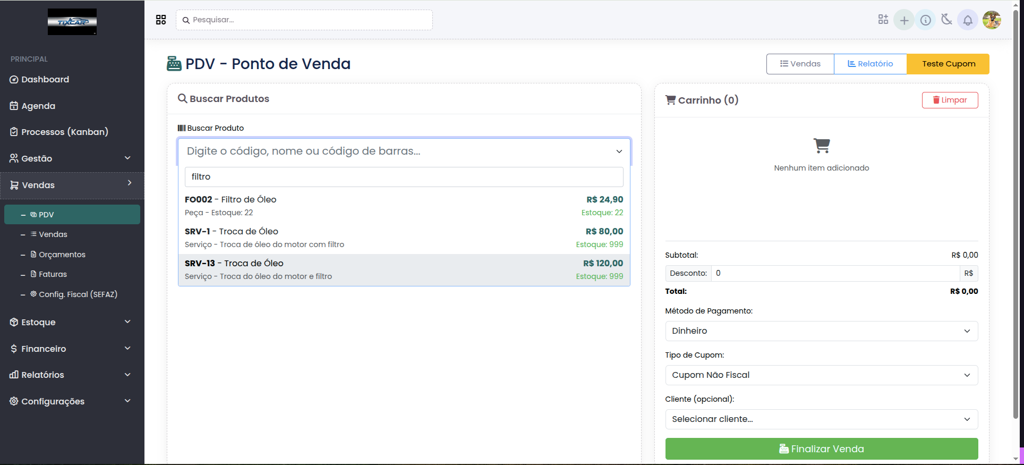This screenshot has width=1024, height=465.
Task: Select PDV submenu item
Action: click(72, 215)
